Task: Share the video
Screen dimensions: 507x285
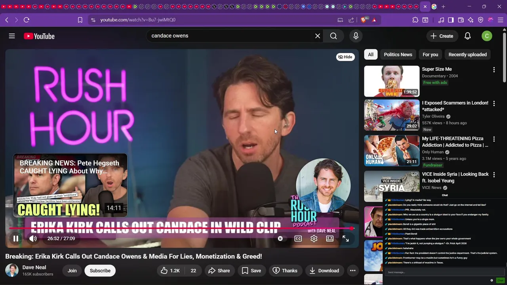Action: coord(219,271)
